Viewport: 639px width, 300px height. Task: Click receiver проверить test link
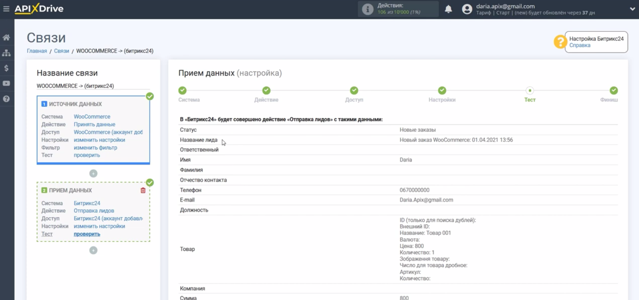(87, 234)
